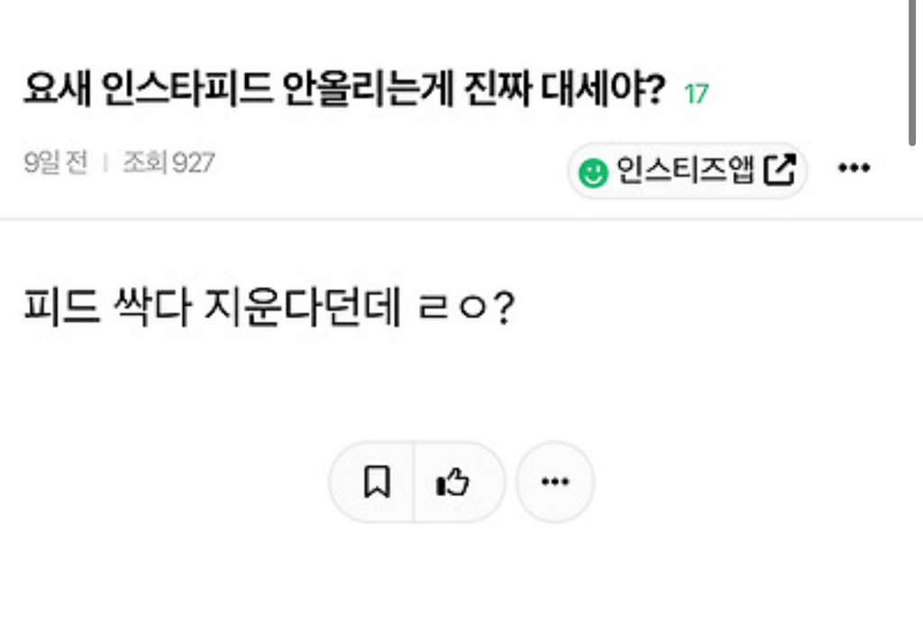
Task: Open the round three-dot button beside thumbs-up
Action: click(554, 483)
